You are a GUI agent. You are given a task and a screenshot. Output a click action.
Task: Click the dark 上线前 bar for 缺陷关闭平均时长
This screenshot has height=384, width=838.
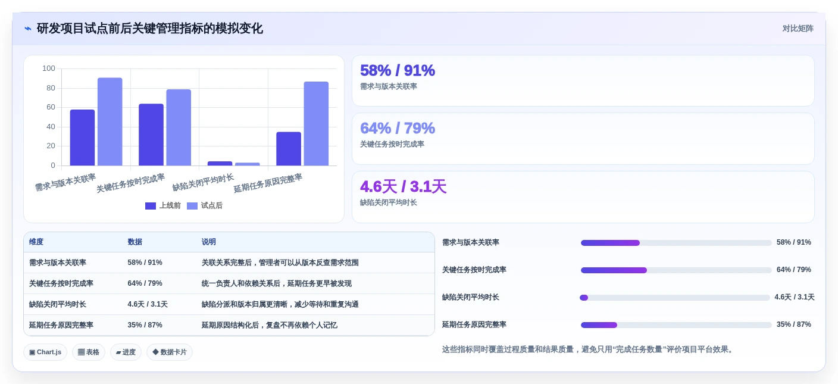(x=220, y=164)
